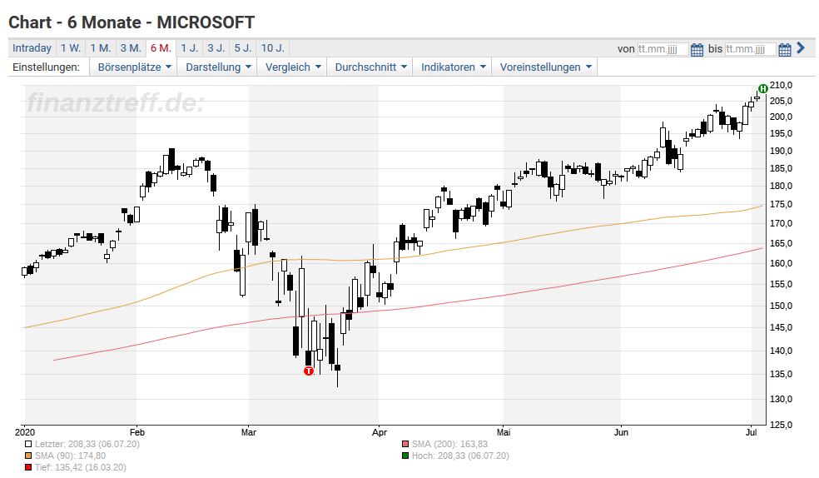Click legend text 'Tief: 135,42 (16.03.20)'
Viewport: 819px width, 478px height.
tap(81, 467)
